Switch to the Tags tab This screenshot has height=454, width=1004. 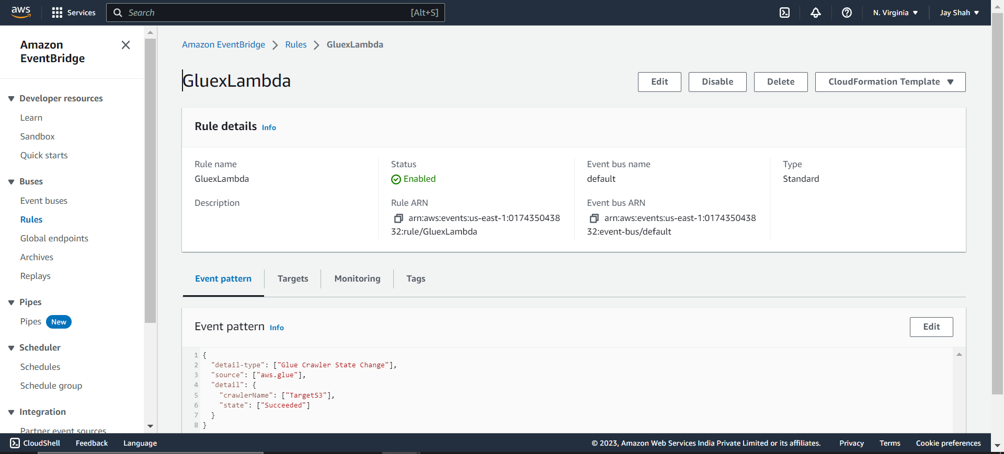tap(416, 279)
